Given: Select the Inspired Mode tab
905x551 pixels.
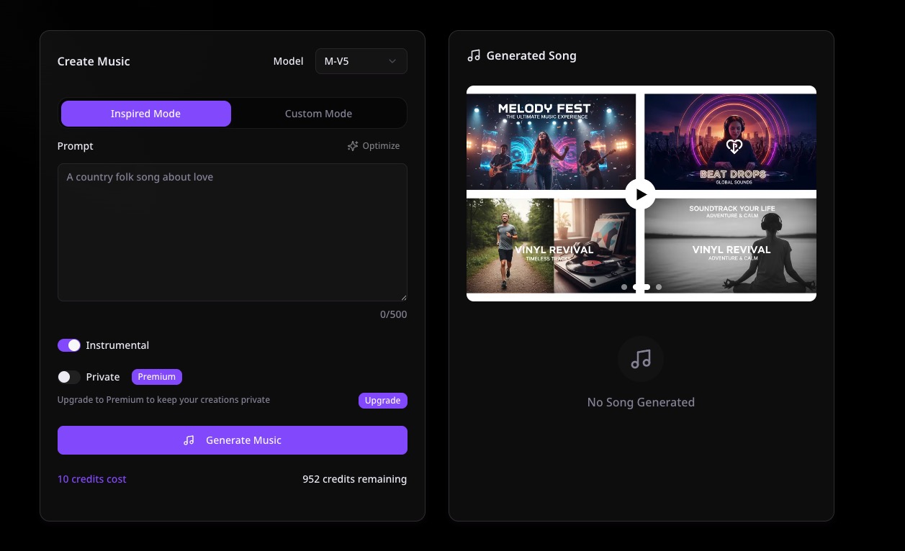Looking at the screenshot, I should (x=145, y=114).
